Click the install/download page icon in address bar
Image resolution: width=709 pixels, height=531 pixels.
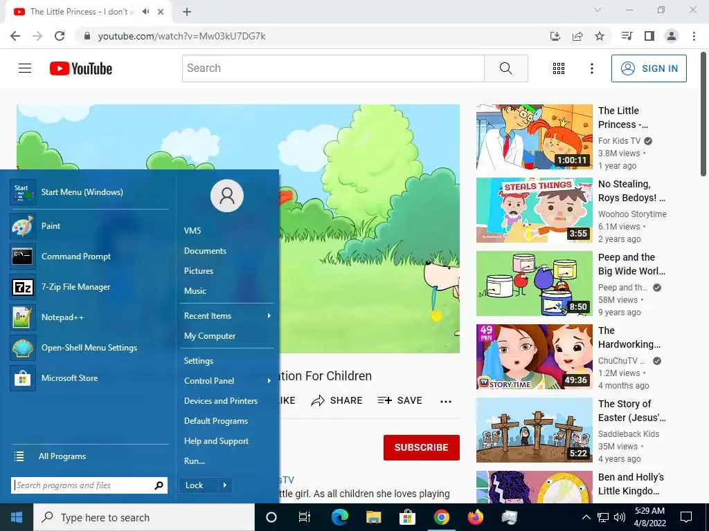pyautogui.click(x=555, y=36)
